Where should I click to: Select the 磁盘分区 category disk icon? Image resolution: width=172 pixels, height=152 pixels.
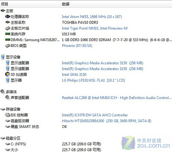[3, 138]
